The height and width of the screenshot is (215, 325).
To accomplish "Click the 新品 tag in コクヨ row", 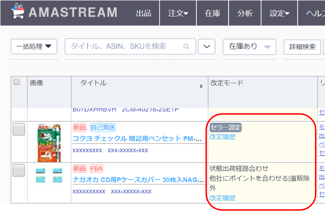I will pyautogui.click(x=80, y=127).
